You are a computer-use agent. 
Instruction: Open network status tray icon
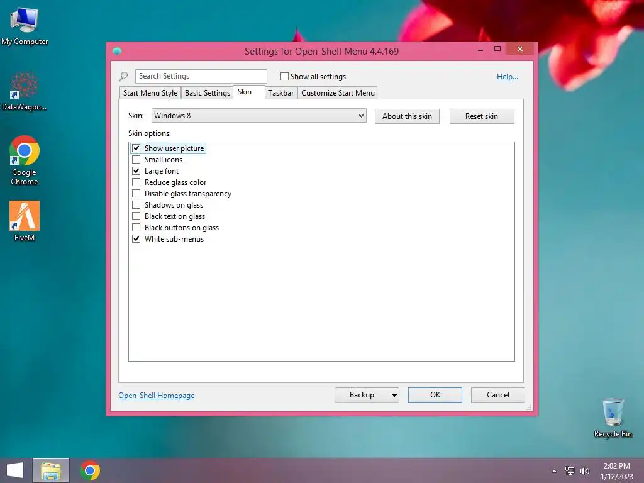tap(569, 471)
